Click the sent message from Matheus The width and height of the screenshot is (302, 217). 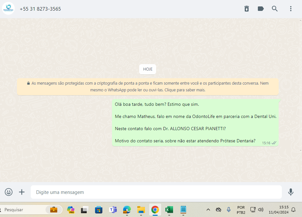pyautogui.click(x=195, y=123)
